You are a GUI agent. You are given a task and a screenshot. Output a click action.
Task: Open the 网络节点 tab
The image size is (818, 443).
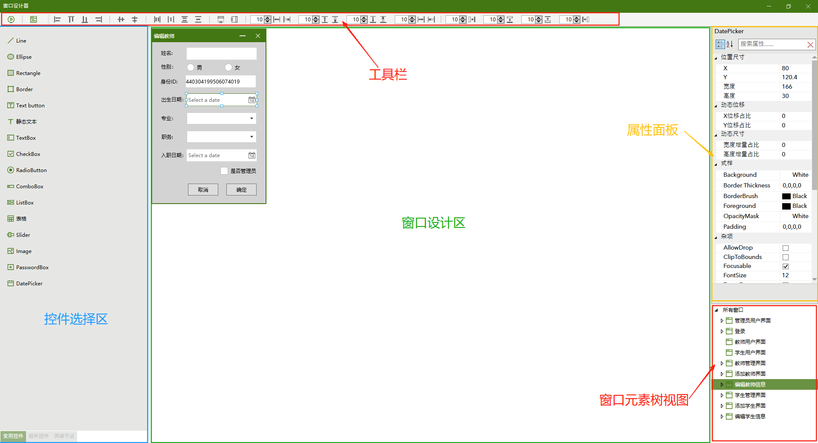64,436
